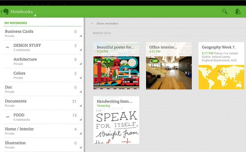Click the 'Yesterday' timestamp on handwriting note
Screen dimensions: 246x152
[x=103, y=106]
